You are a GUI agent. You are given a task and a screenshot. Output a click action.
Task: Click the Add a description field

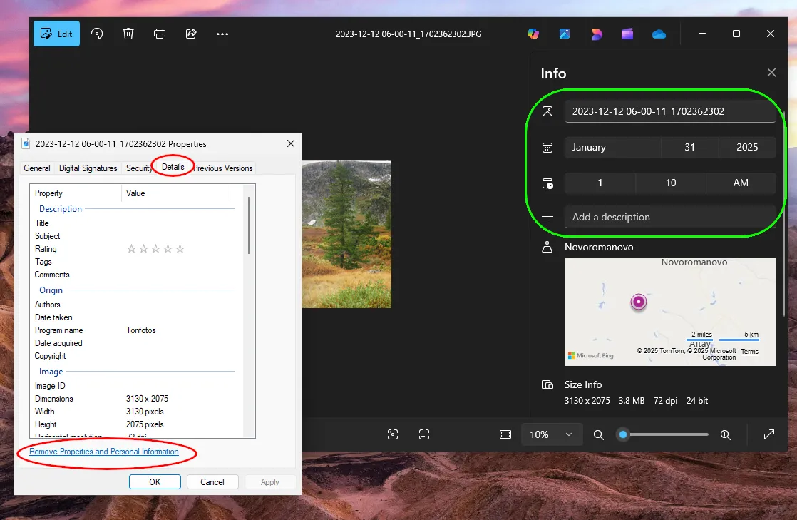[670, 217]
